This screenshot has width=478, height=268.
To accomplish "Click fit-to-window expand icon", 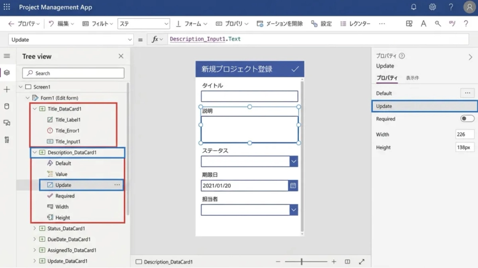I will [x=361, y=262].
